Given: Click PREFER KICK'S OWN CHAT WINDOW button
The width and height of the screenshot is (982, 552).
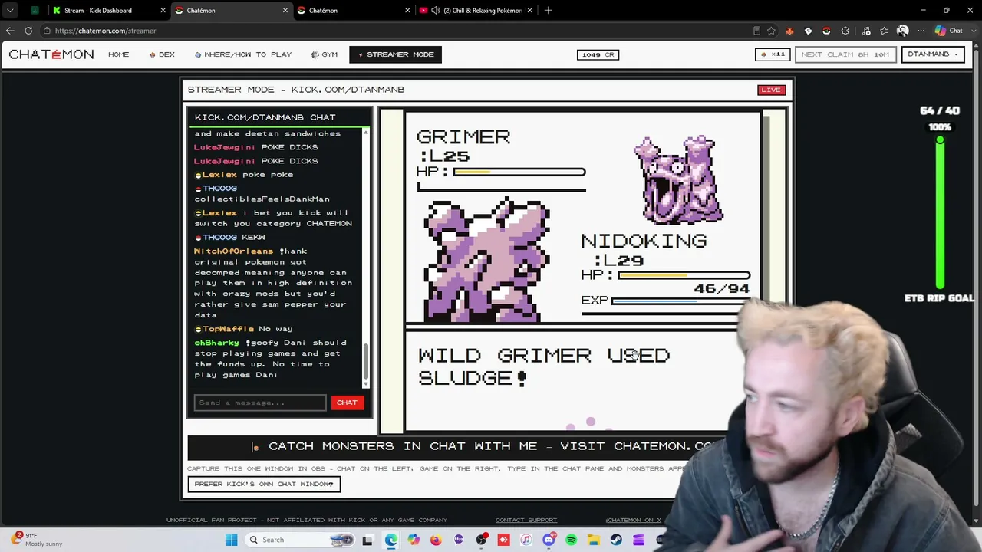Looking at the screenshot, I should pyautogui.click(x=264, y=484).
